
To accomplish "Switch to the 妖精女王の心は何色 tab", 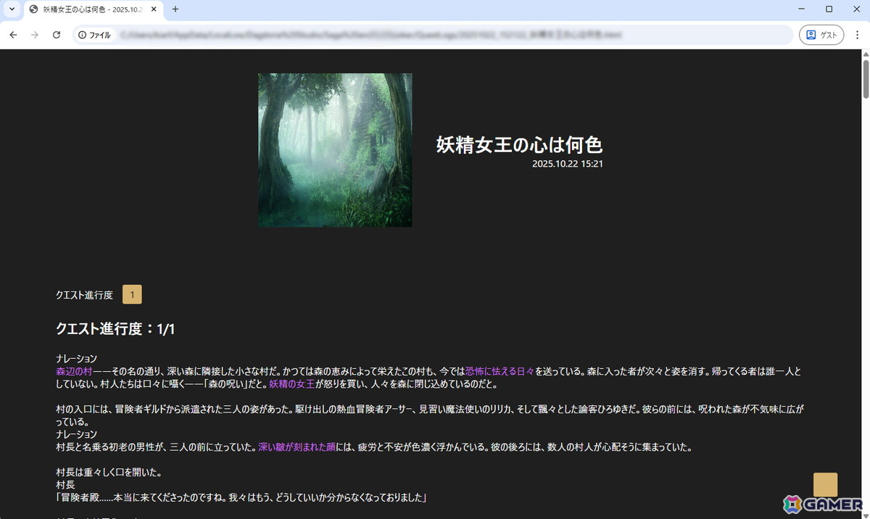I will point(87,10).
